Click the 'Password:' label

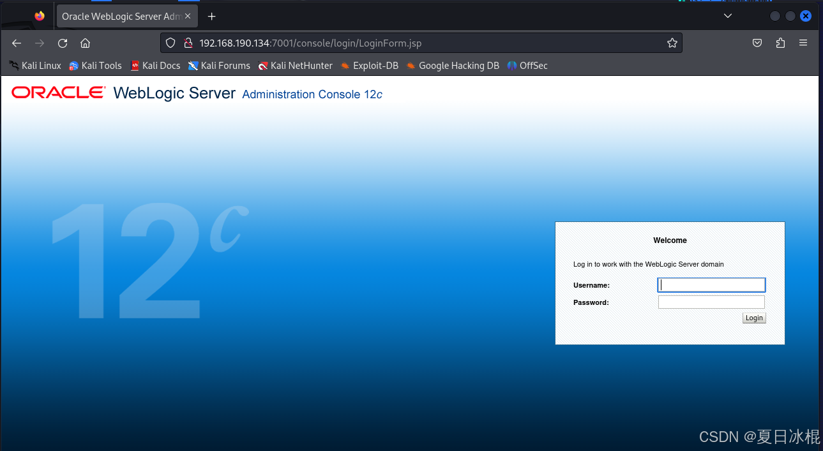pyautogui.click(x=591, y=302)
